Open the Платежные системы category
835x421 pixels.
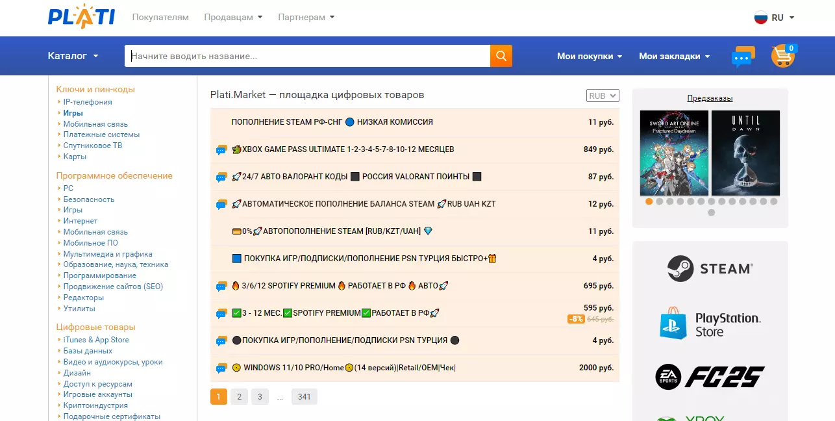(101, 134)
